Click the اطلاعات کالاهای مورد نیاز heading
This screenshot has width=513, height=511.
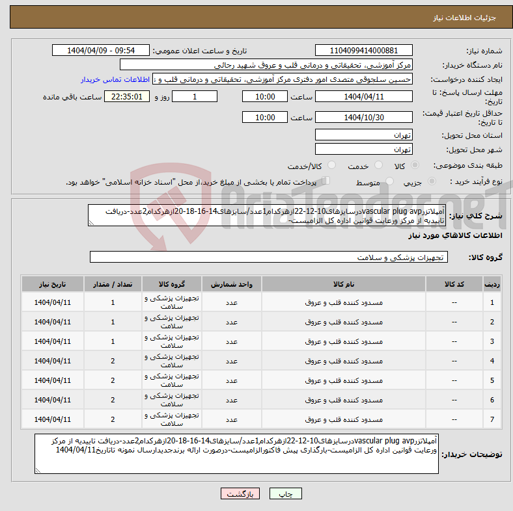455,235
